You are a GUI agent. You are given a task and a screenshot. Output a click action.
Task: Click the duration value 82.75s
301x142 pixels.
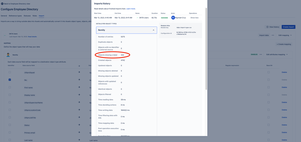[x=154, y=18]
